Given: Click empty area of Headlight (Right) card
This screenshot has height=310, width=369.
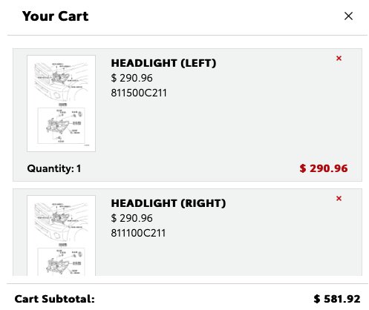Looking at the screenshot, I should [223, 257].
